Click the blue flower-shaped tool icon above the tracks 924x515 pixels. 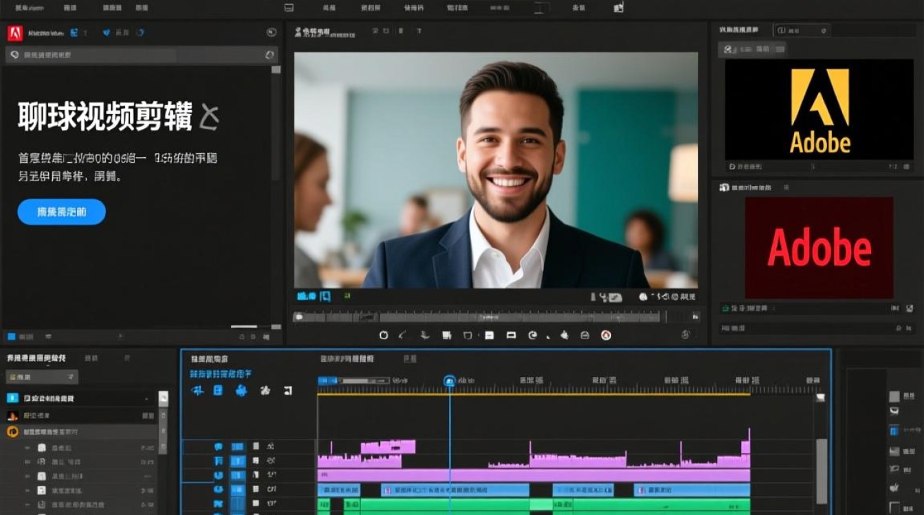click(241, 390)
